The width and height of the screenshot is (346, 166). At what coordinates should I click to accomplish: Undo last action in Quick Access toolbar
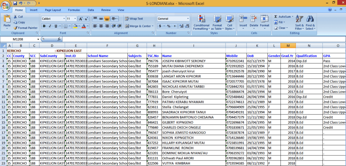[20, 3]
